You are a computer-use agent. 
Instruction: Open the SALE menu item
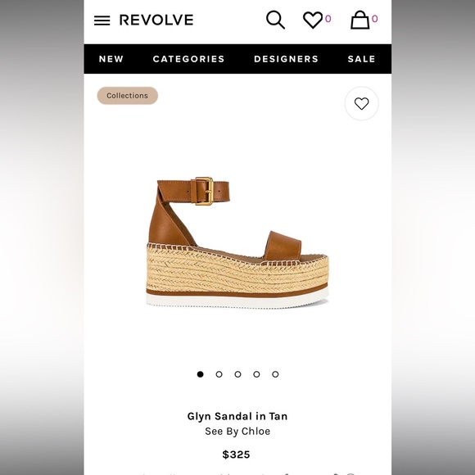pos(361,59)
